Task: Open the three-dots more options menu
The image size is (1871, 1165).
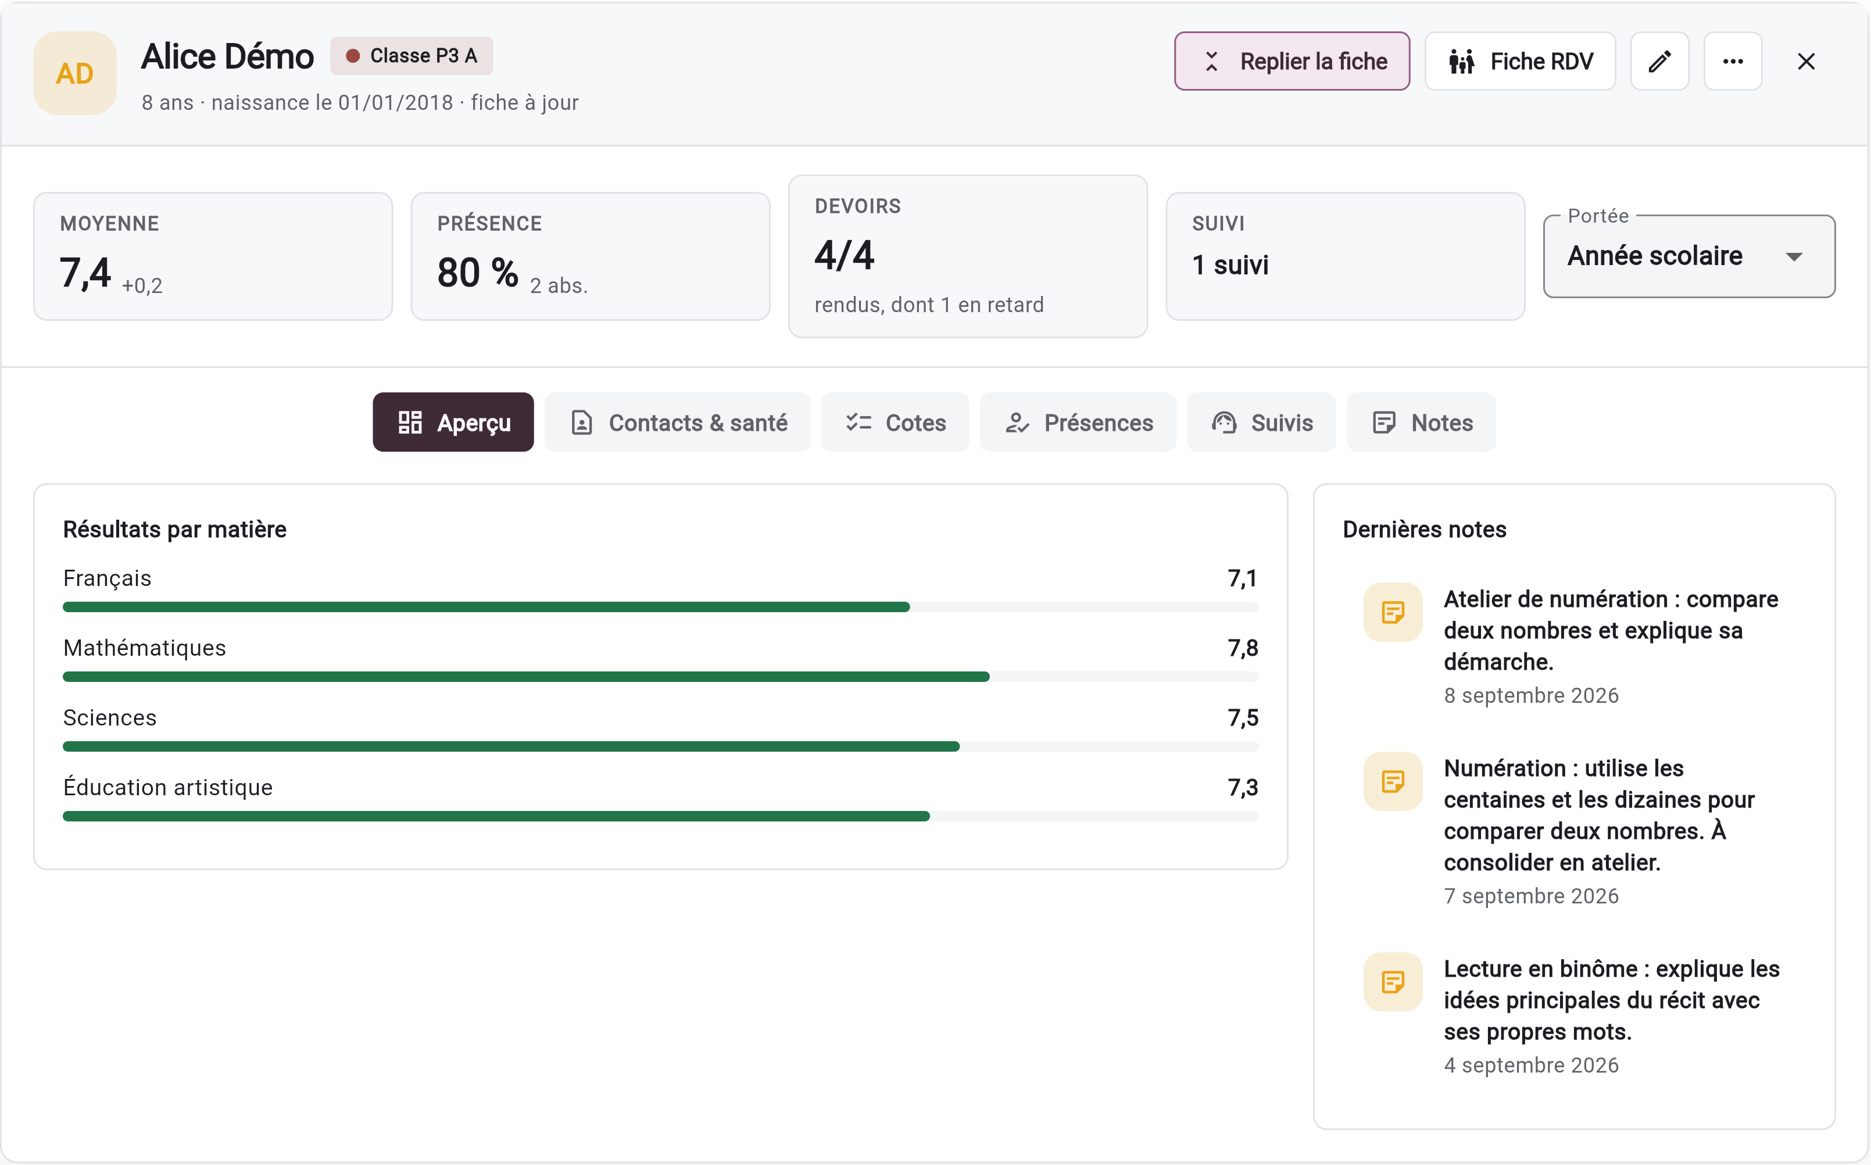Action: pyautogui.click(x=1732, y=61)
